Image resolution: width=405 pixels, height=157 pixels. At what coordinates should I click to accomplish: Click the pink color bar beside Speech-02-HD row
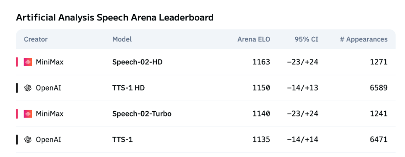coord(17,62)
